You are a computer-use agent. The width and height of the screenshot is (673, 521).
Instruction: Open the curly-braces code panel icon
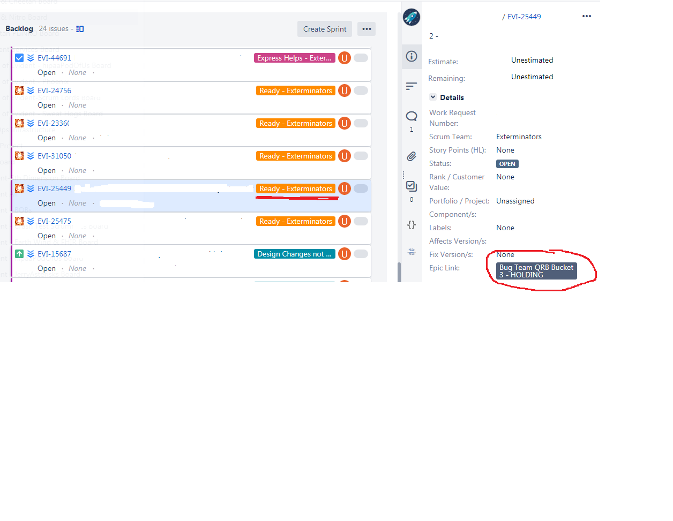412,225
